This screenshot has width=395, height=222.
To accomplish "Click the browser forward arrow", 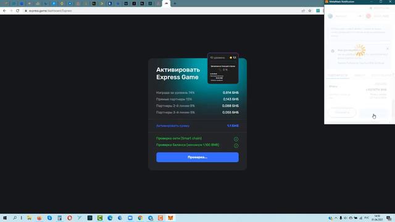I will click(x=11, y=11).
